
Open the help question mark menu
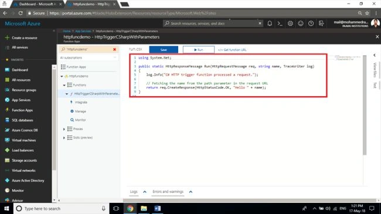(311, 23)
